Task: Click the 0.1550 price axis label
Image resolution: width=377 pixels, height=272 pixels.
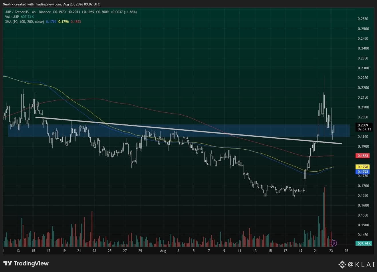Action: [363, 215]
